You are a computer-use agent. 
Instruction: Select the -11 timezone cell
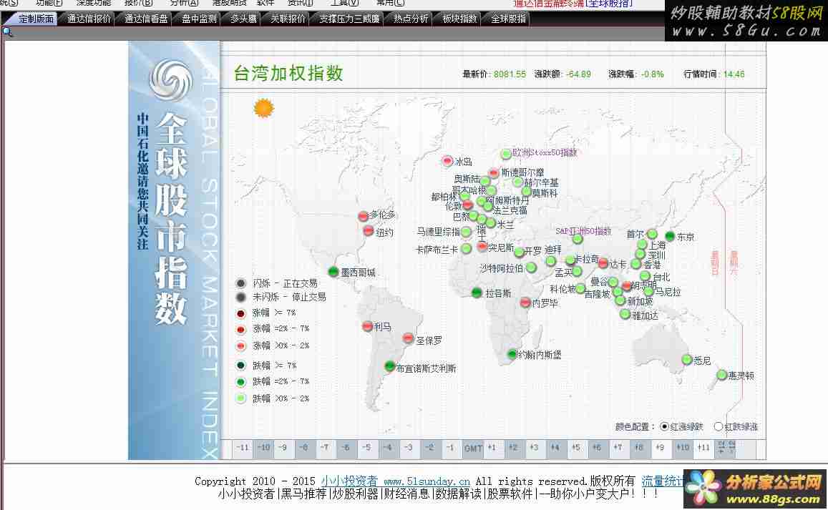click(243, 448)
